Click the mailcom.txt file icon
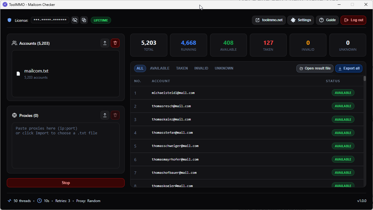373x210 pixels. click(x=18, y=74)
